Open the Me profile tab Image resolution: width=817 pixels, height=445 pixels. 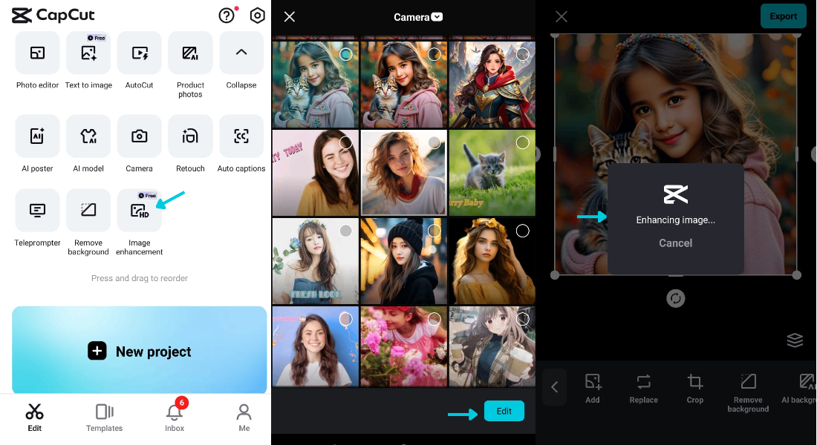pos(244,418)
